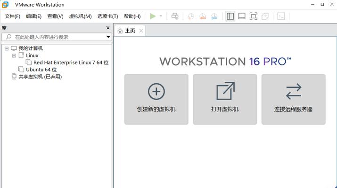Collapse the 我的计算机 tree node
Viewport: 337px width, 188px height.
(x=7, y=49)
